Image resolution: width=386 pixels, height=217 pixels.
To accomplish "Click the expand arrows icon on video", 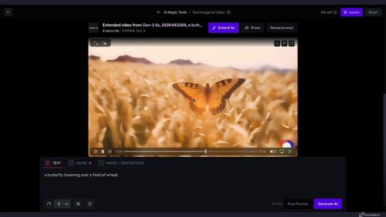I will [x=95, y=43].
